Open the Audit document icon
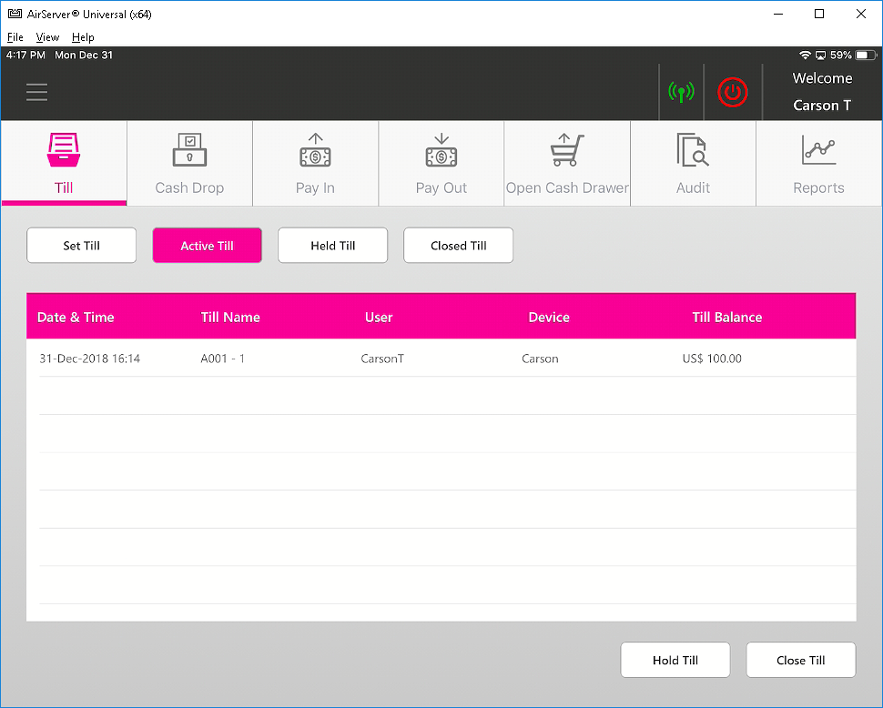This screenshot has height=708, width=883. (693, 150)
